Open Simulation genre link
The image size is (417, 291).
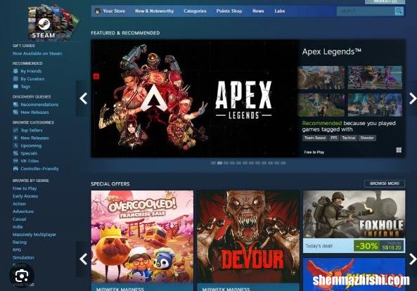(x=23, y=257)
